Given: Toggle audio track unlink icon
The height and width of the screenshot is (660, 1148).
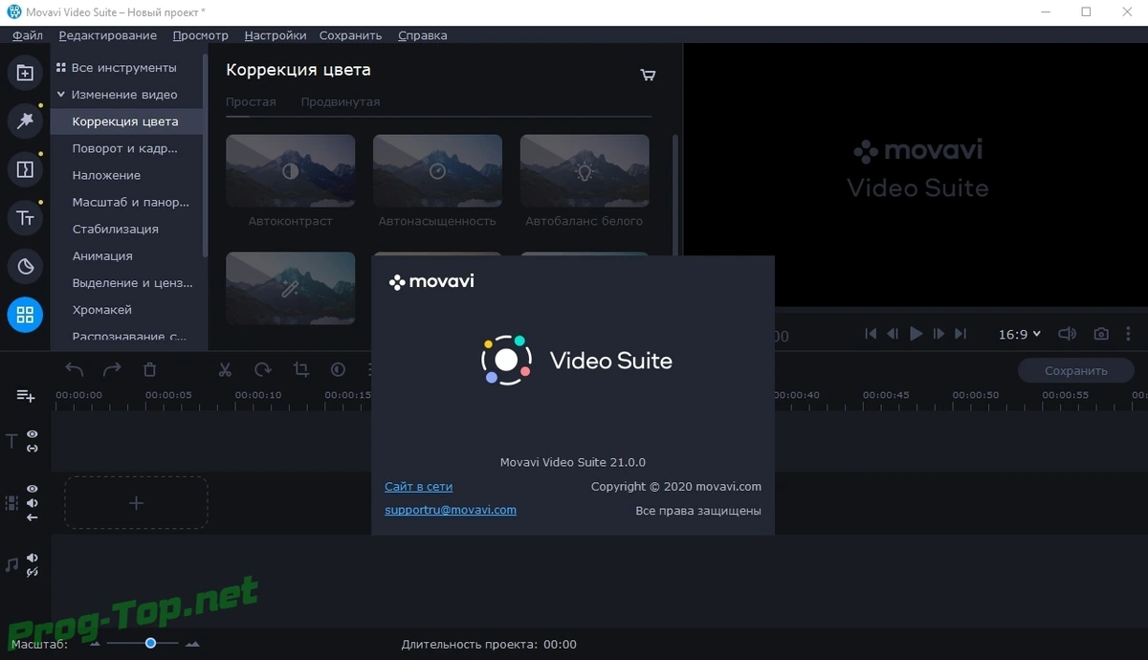Looking at the screenshot, I should tap(33, 572).
